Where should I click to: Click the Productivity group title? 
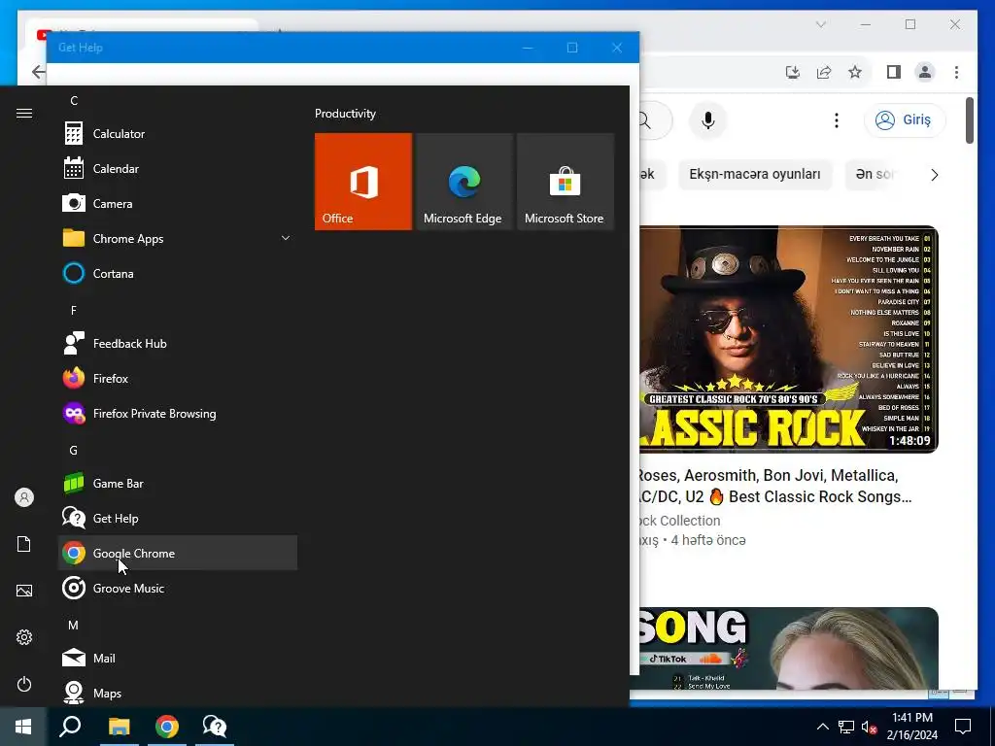(345, 114)
